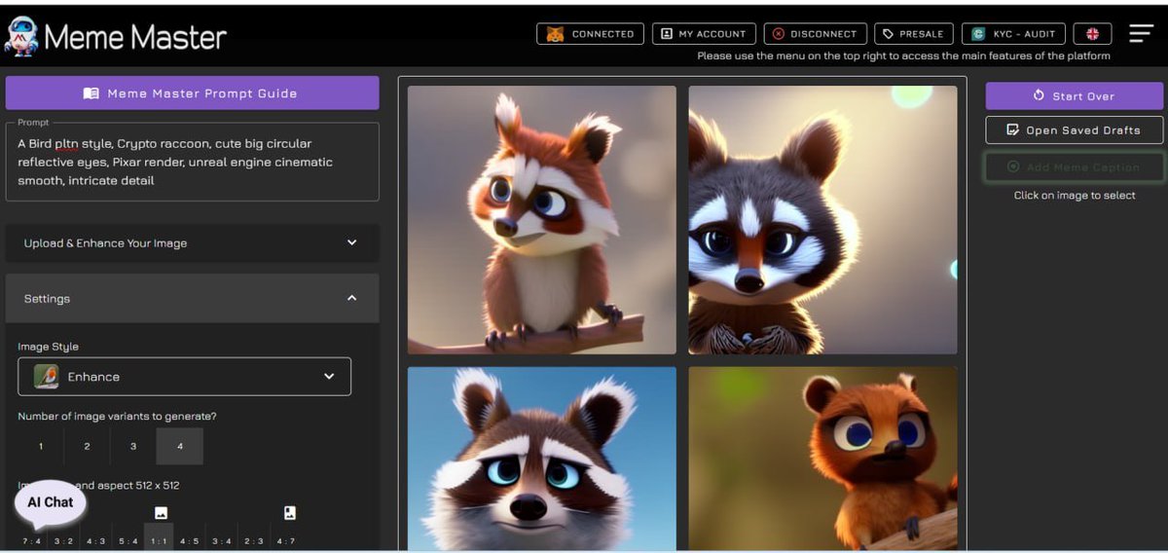Click the Enhance style thumbnail icon
1168x553 pixels.
[46, 377]
